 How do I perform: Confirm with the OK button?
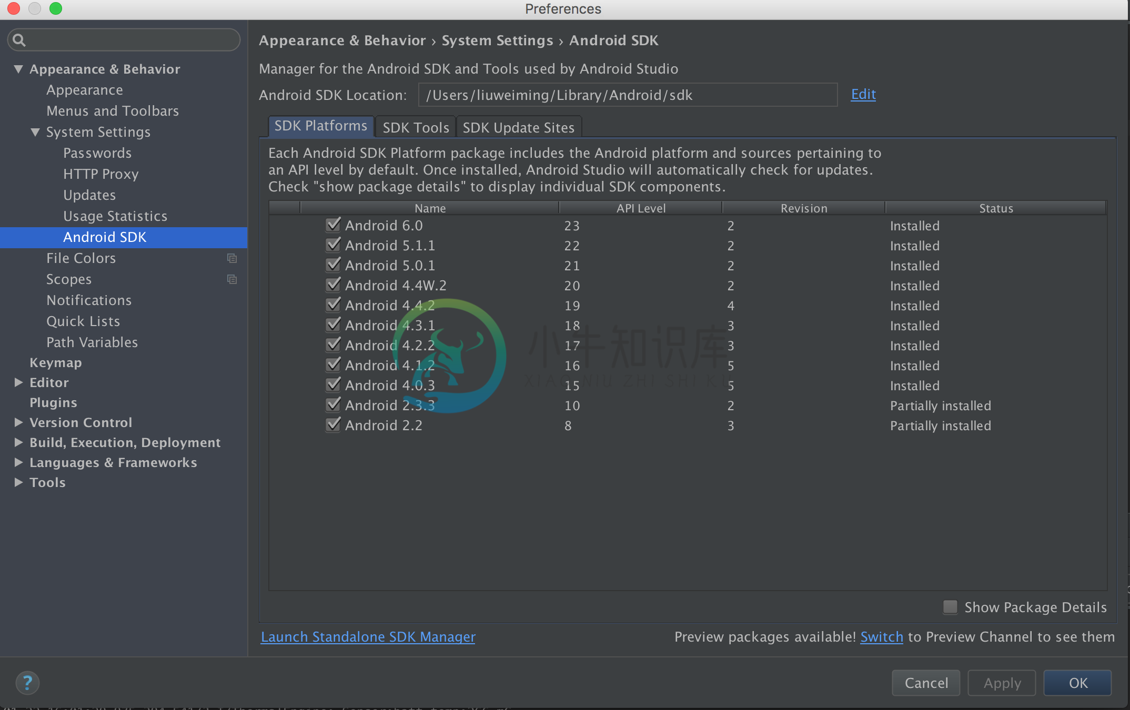point(1077,683)
